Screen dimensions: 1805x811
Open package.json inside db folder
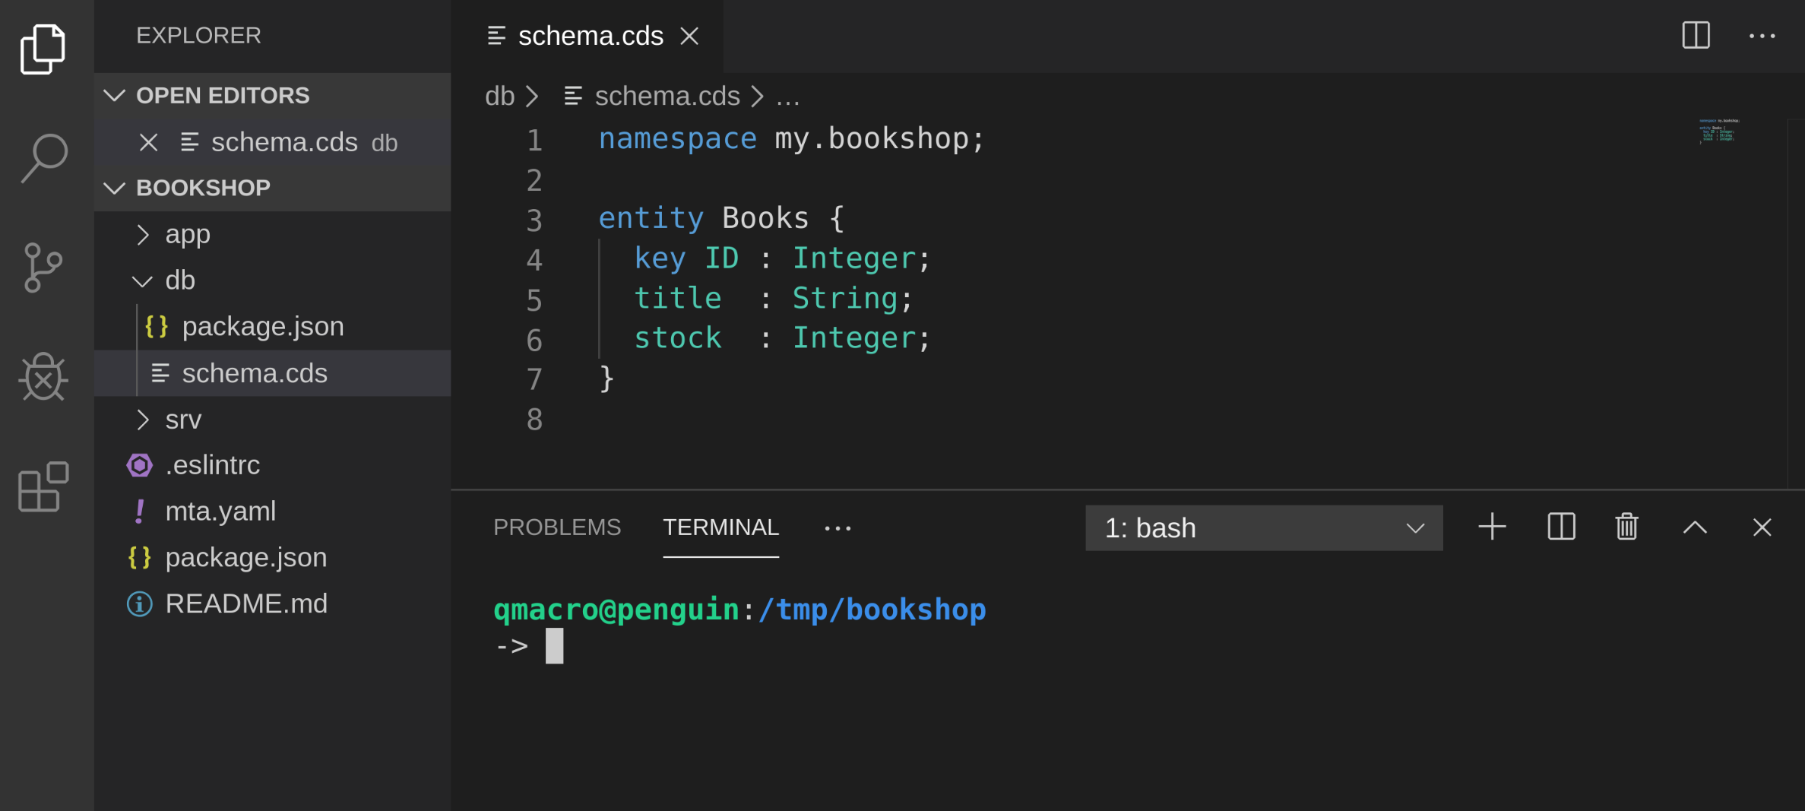coord(273,327)
